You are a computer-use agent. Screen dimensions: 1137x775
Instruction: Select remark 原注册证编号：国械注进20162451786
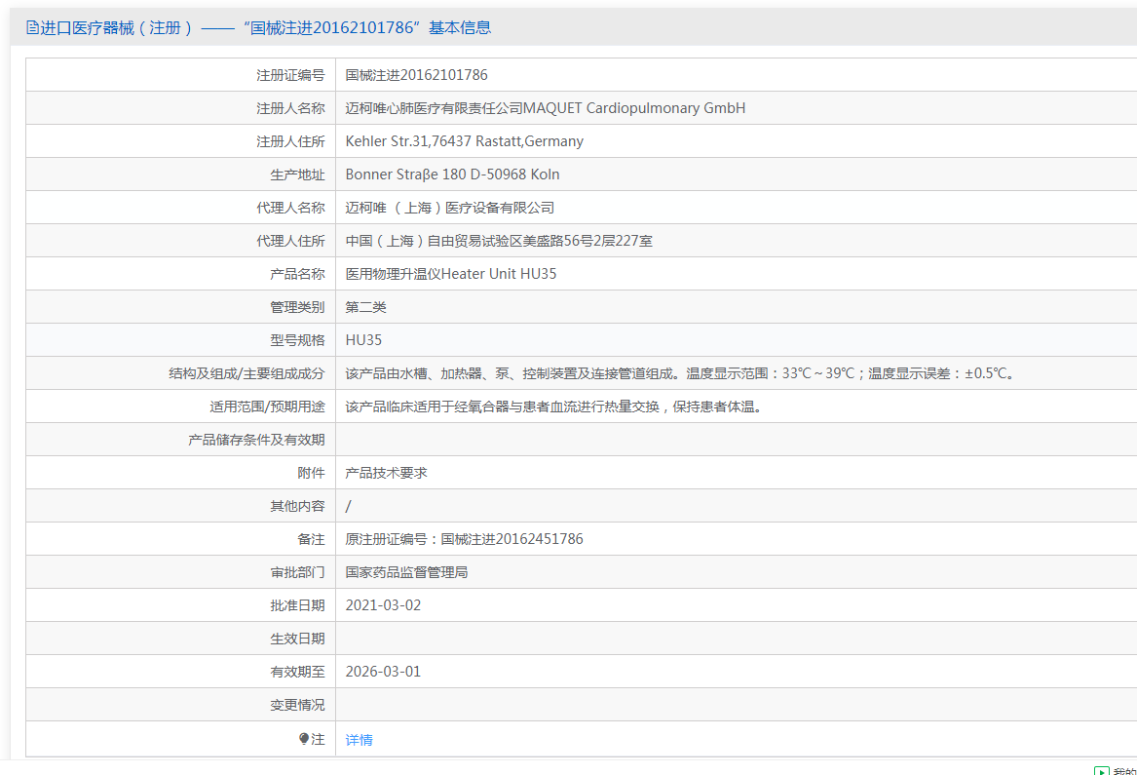(464, 539)
